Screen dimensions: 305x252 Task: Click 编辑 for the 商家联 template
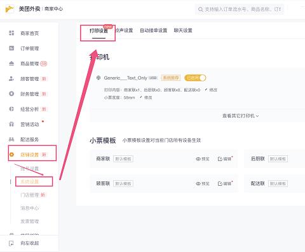(227, 159)
